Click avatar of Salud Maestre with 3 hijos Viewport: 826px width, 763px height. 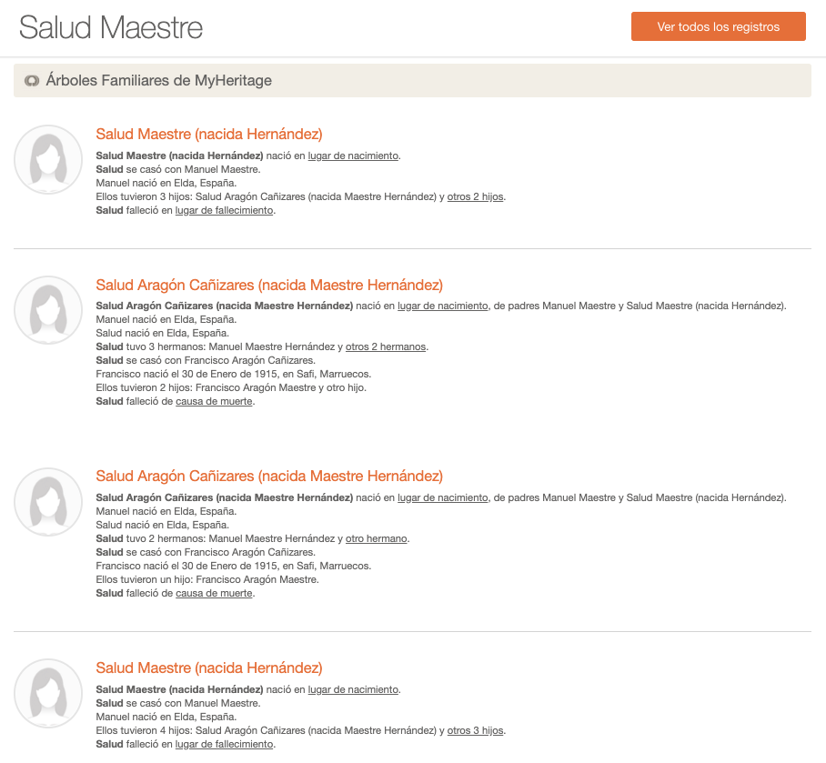point(48,159)
